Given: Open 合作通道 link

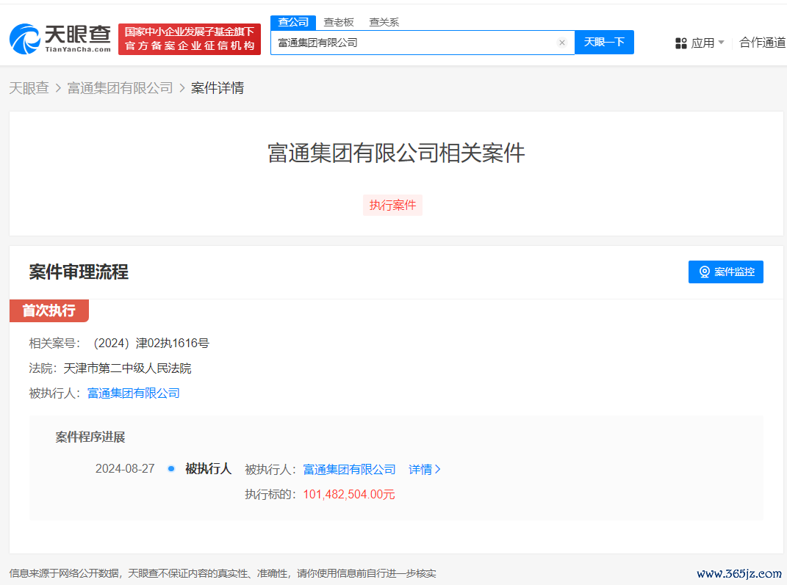Looking at the screenshot, I should [x=763, y=43].
